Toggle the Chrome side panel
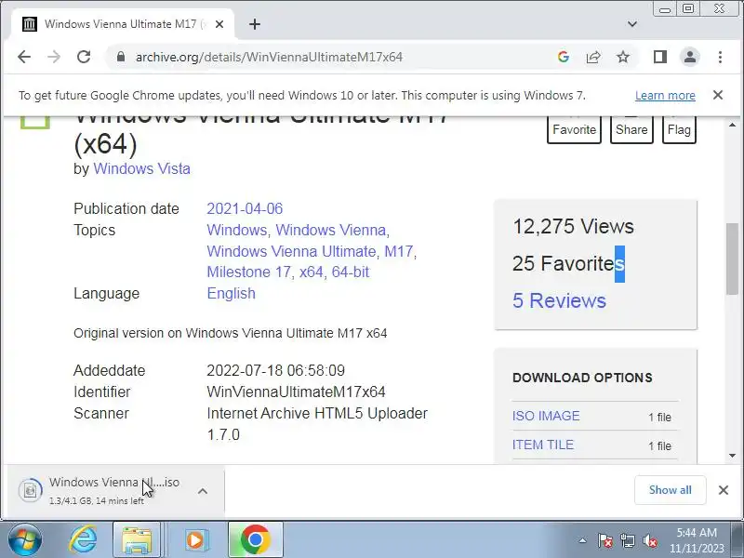 pyautogui.click(x=660, y=57)
